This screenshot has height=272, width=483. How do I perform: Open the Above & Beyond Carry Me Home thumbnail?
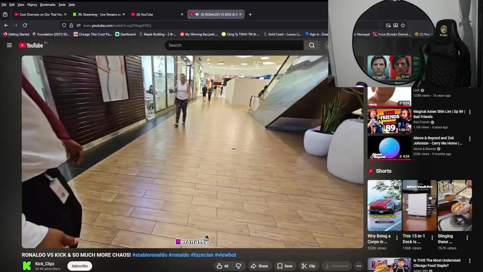389,148
